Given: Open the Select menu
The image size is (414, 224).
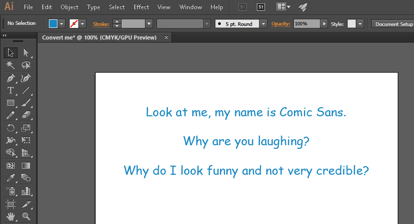Looking at the screenshot, I should (x=116, y=7).
